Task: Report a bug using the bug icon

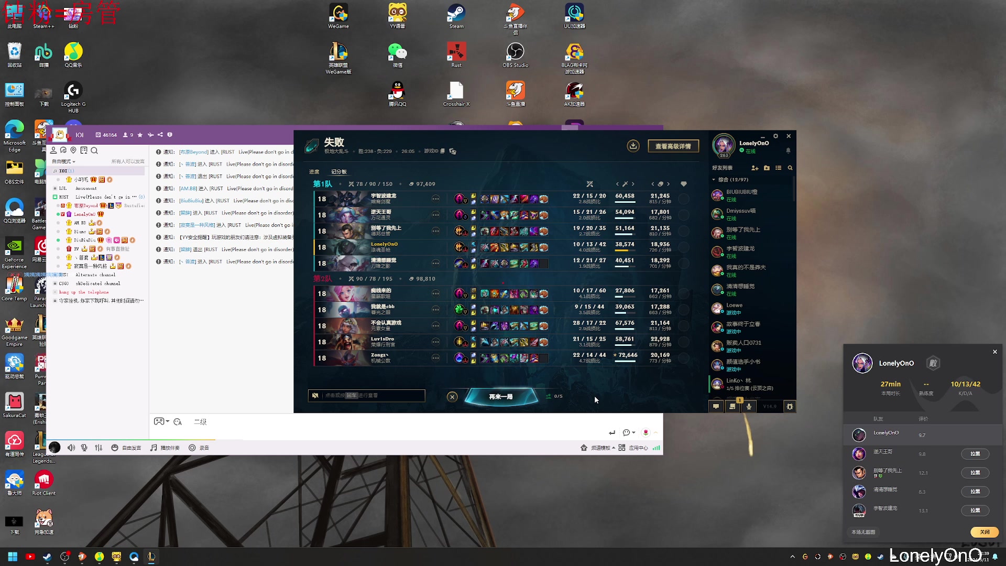Action: [790, 406]
